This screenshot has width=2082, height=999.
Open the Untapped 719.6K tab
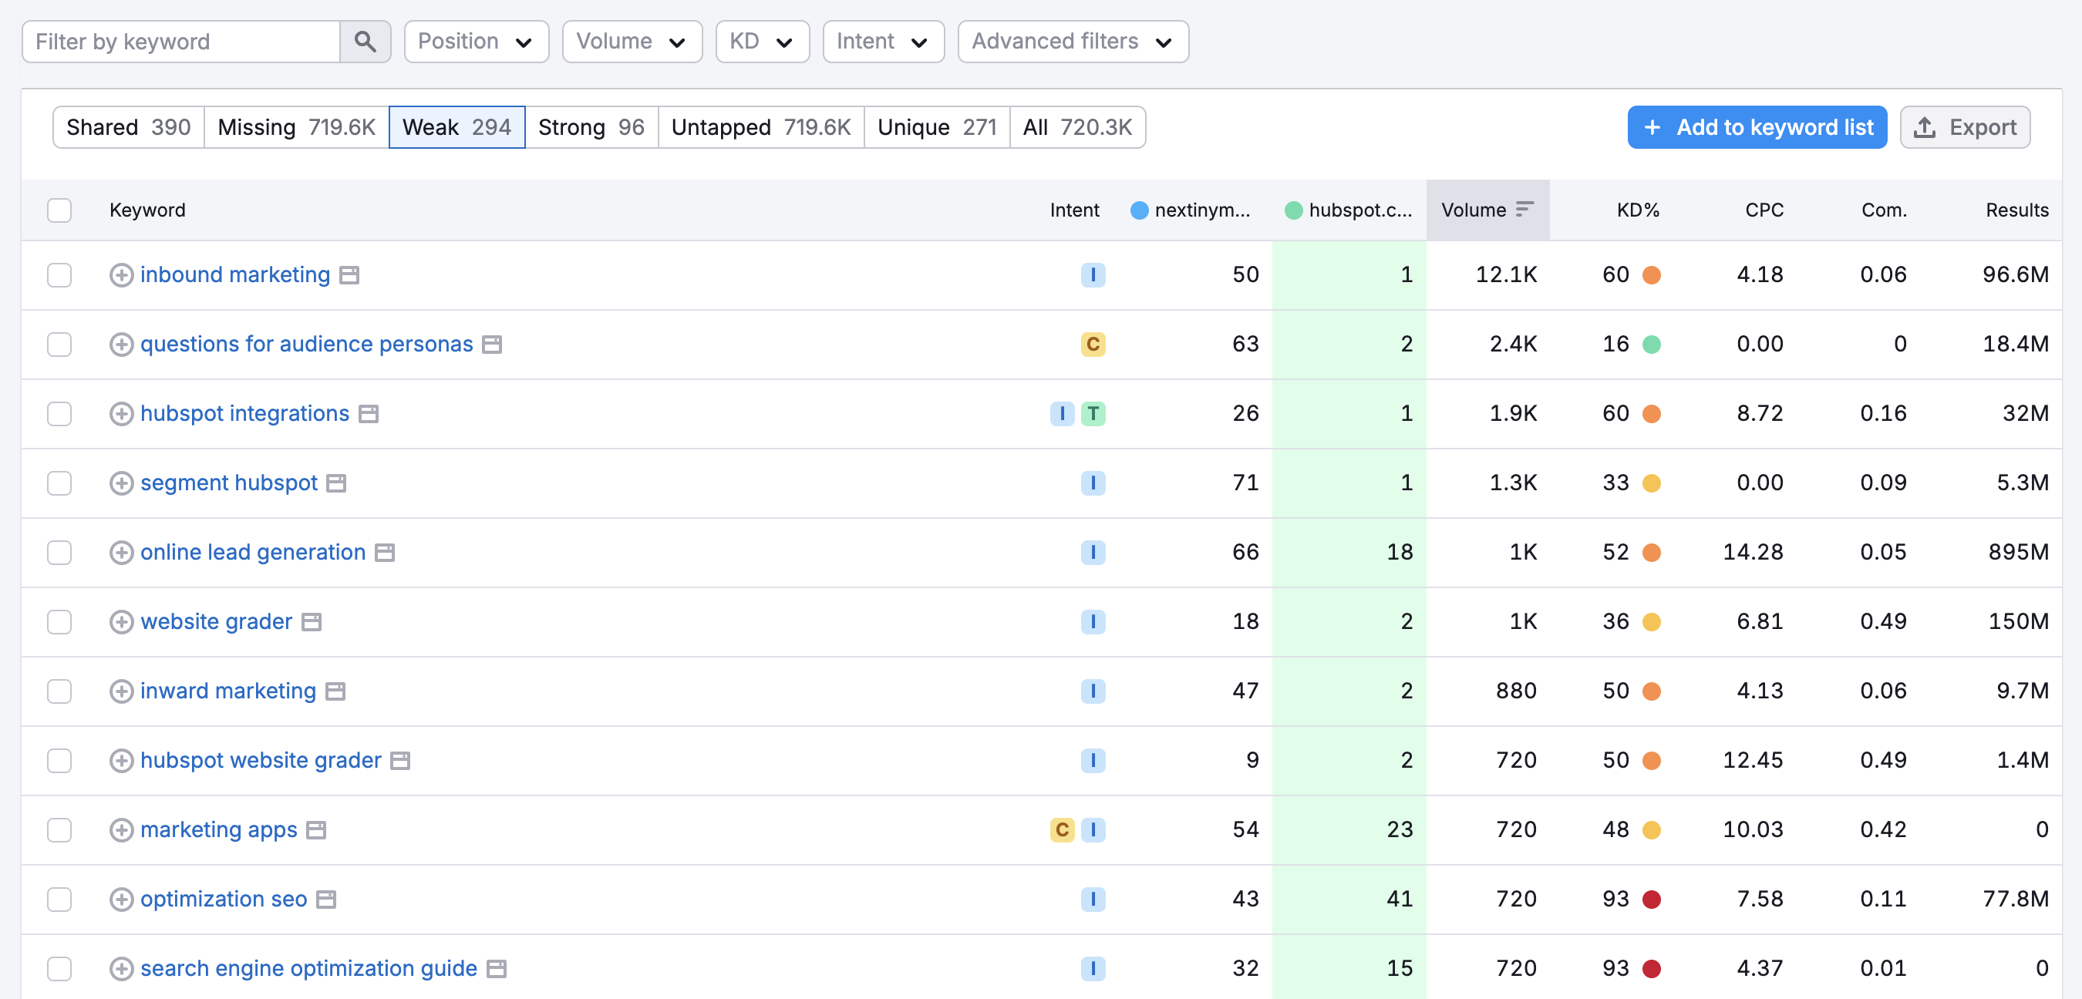pos(761,128)
